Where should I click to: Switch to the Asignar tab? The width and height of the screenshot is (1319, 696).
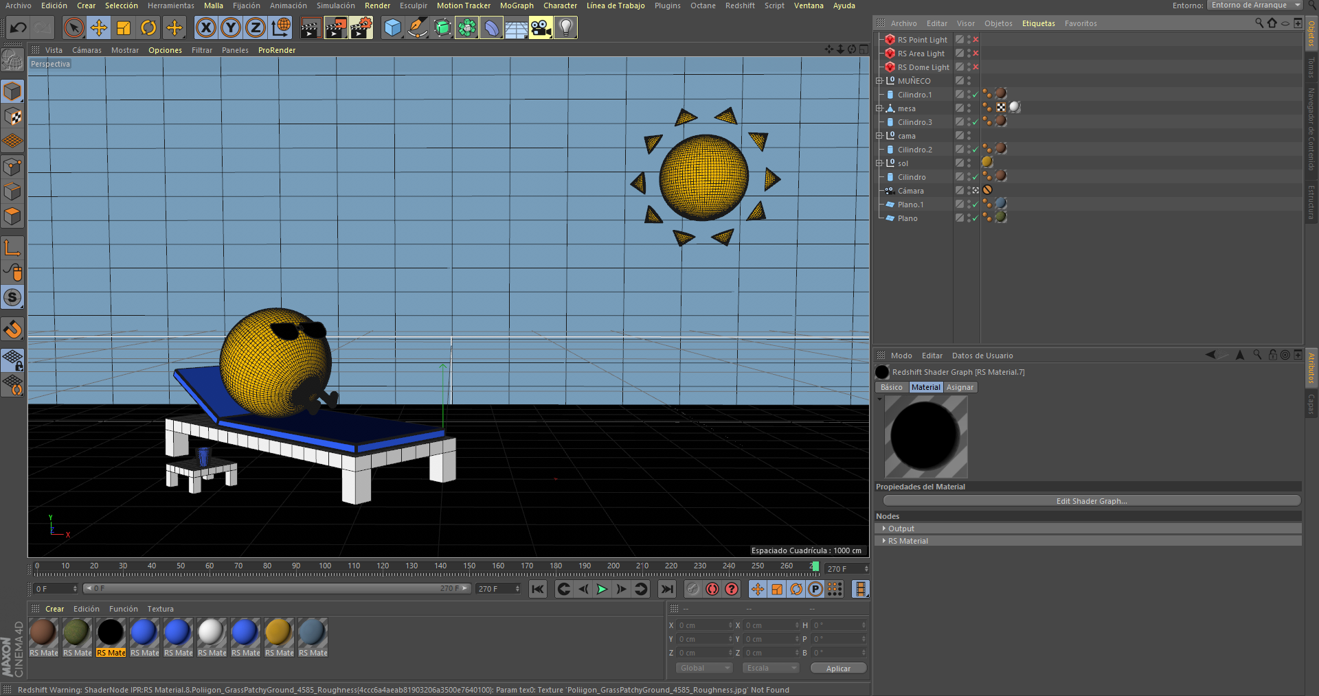[960, 387]
